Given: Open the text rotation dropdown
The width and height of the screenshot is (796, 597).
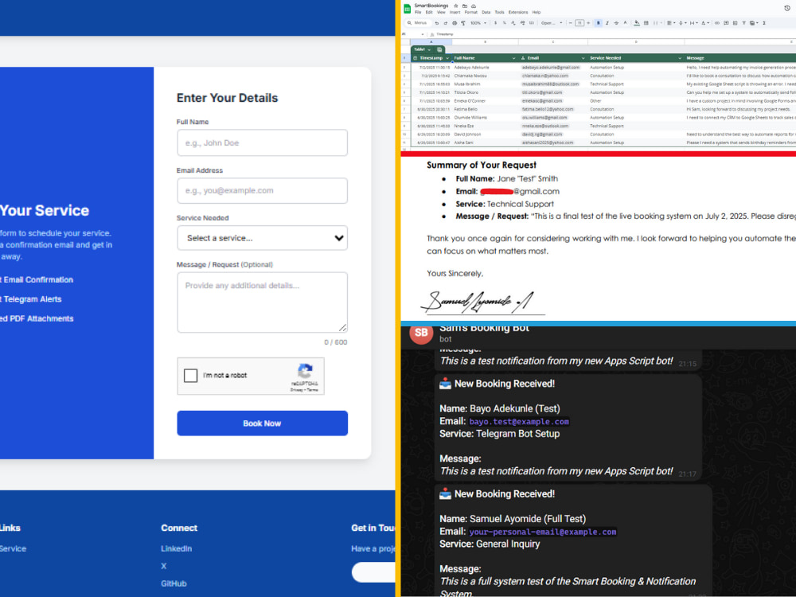Looking at the screenshot, I should coord(705,23).
